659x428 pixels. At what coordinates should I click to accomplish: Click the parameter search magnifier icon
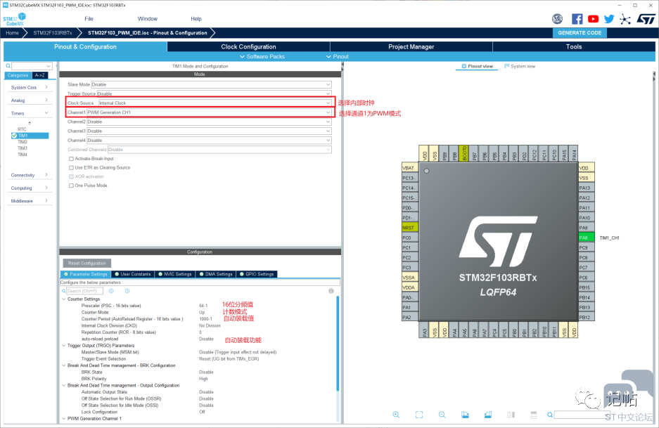pyautogui.click(x=64, y=291)
